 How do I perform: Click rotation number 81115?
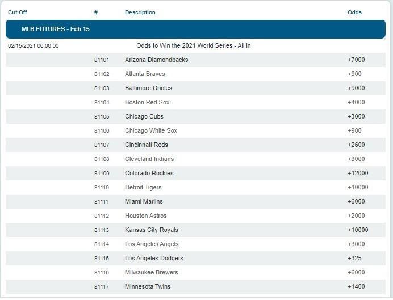tap(102, 259)
